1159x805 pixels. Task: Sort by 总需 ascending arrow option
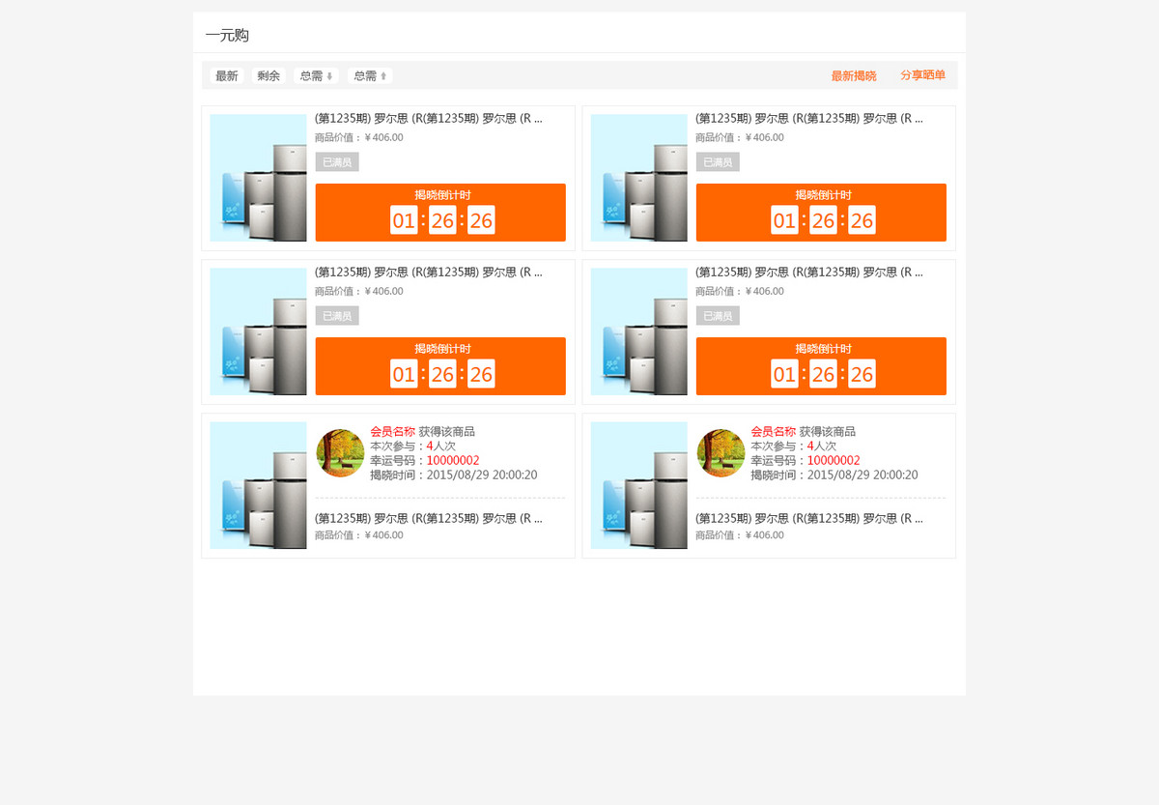point(370,76)
